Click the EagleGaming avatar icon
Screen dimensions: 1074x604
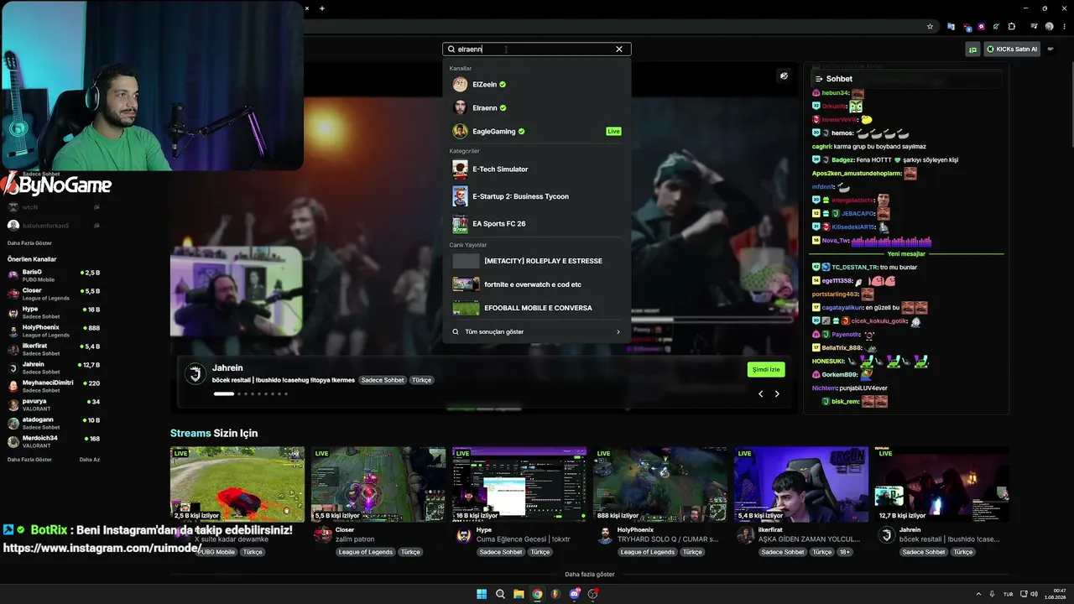pyautogui.click(x=460, y=132)
